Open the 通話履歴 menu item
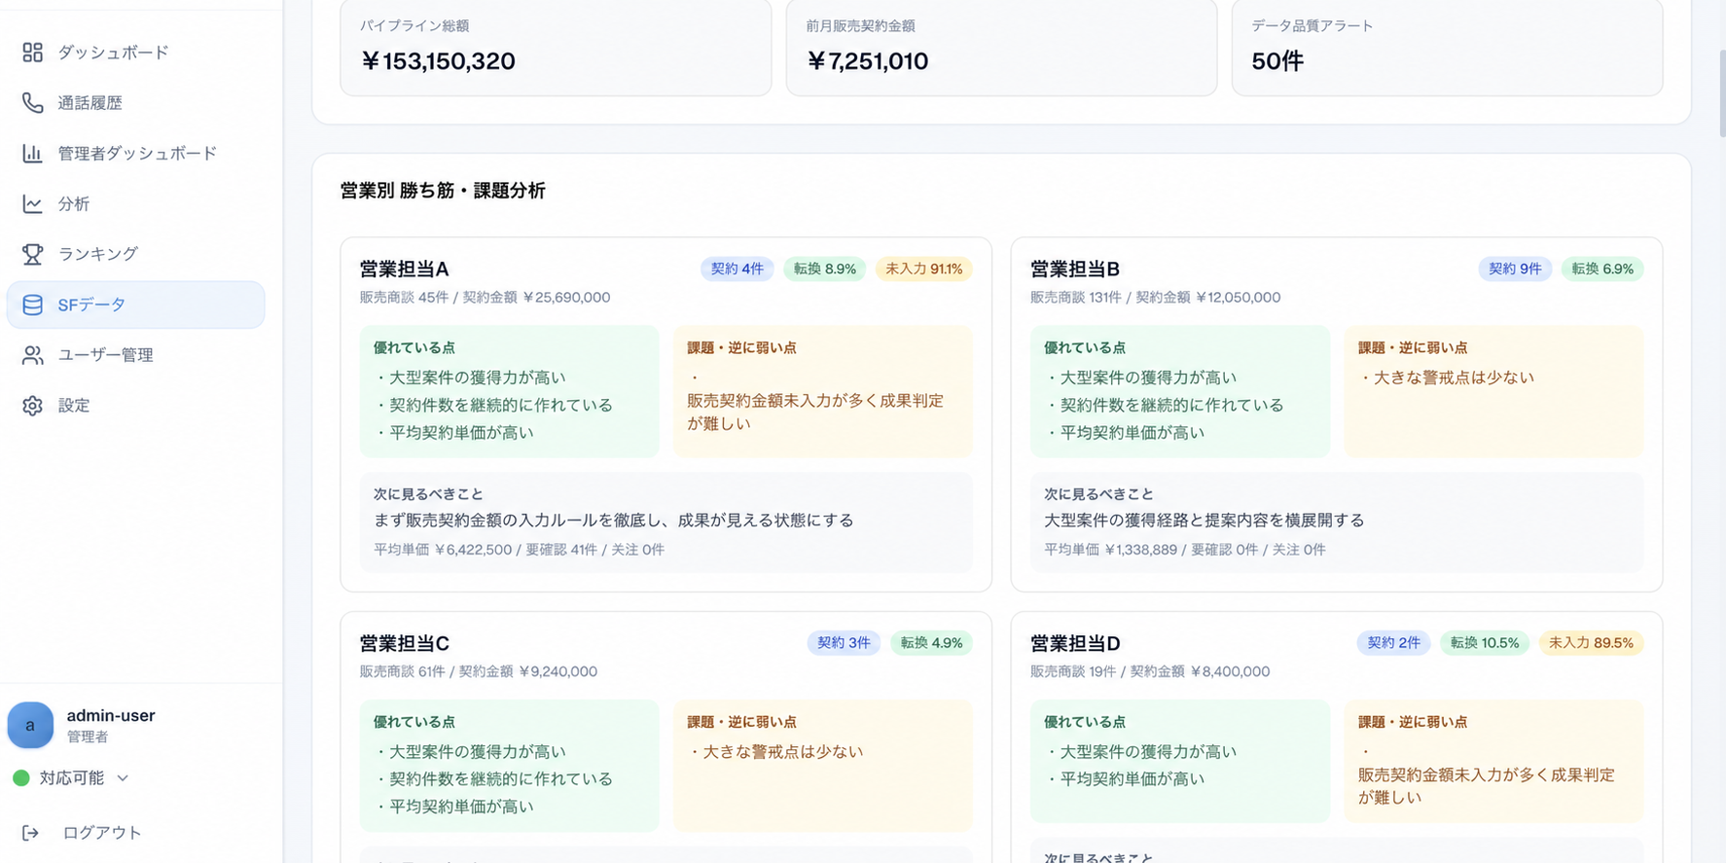The width and height of the screenshot is (1726, 863). click(x=135, y=103)
